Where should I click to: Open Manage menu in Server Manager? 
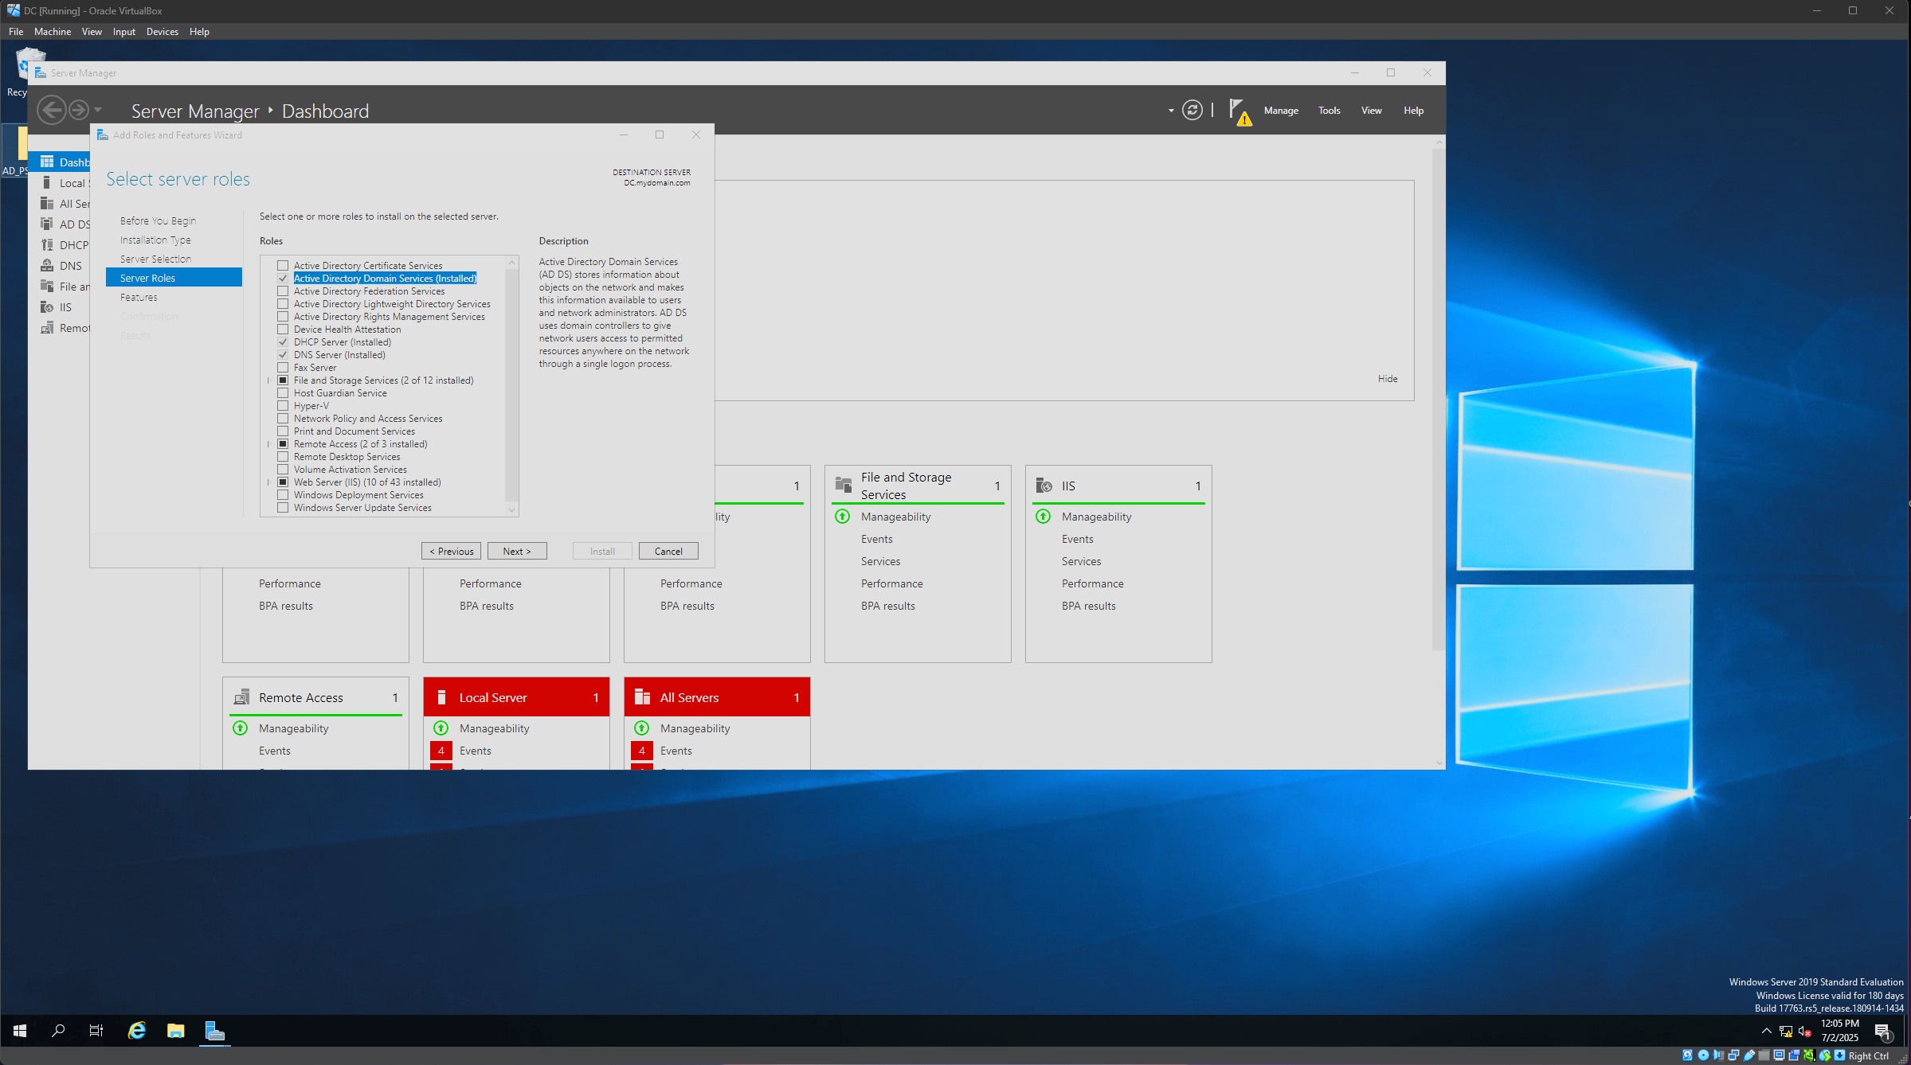coord(1281,111)
